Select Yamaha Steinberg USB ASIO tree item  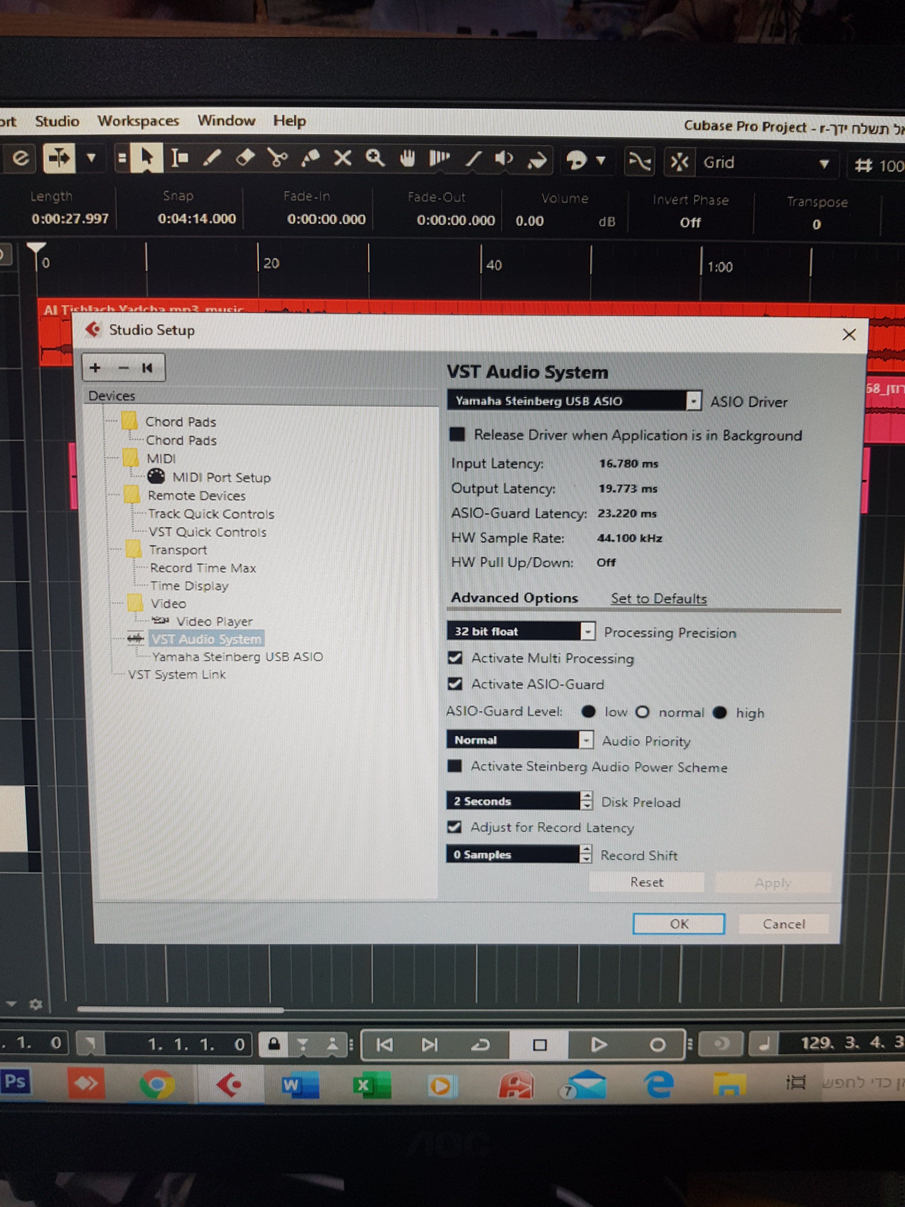tap(237, 656)
